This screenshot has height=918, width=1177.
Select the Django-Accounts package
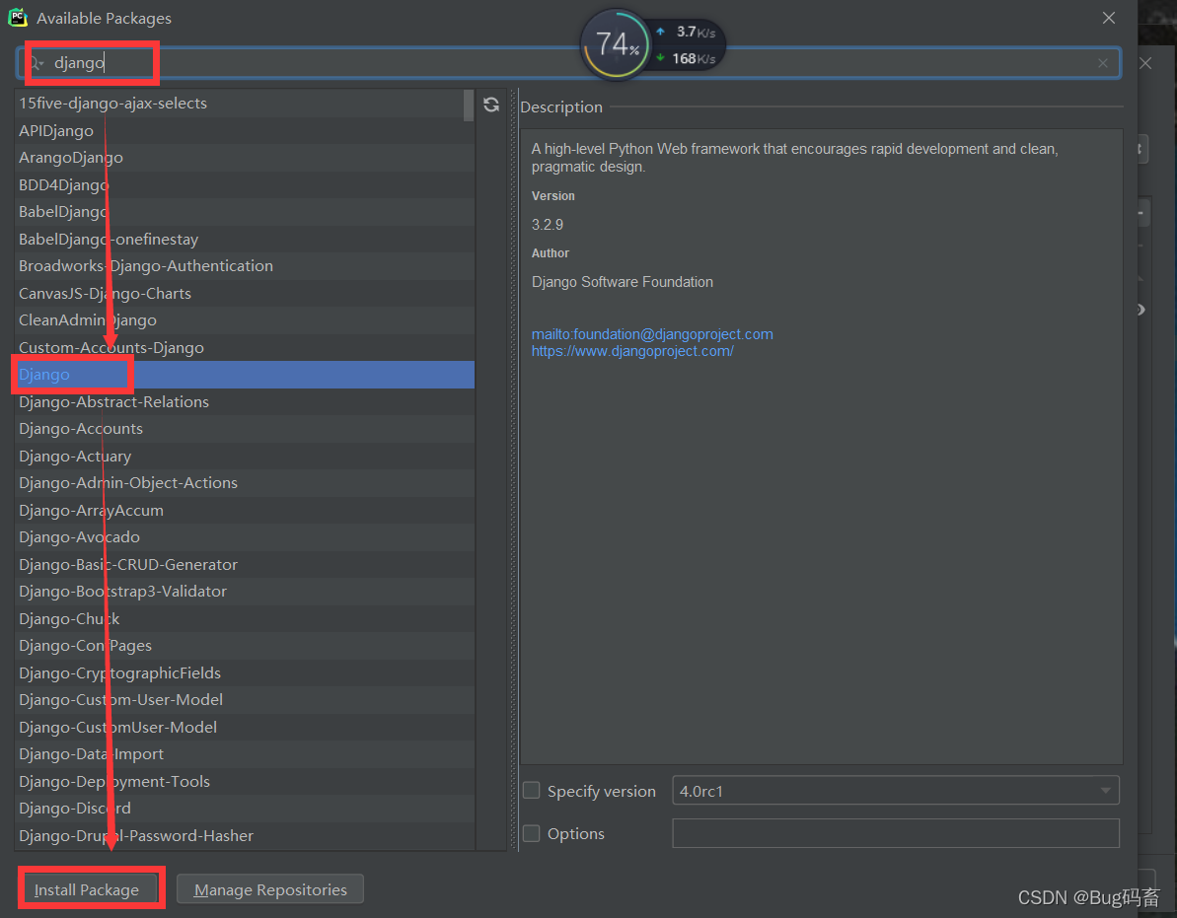point(244,429)
